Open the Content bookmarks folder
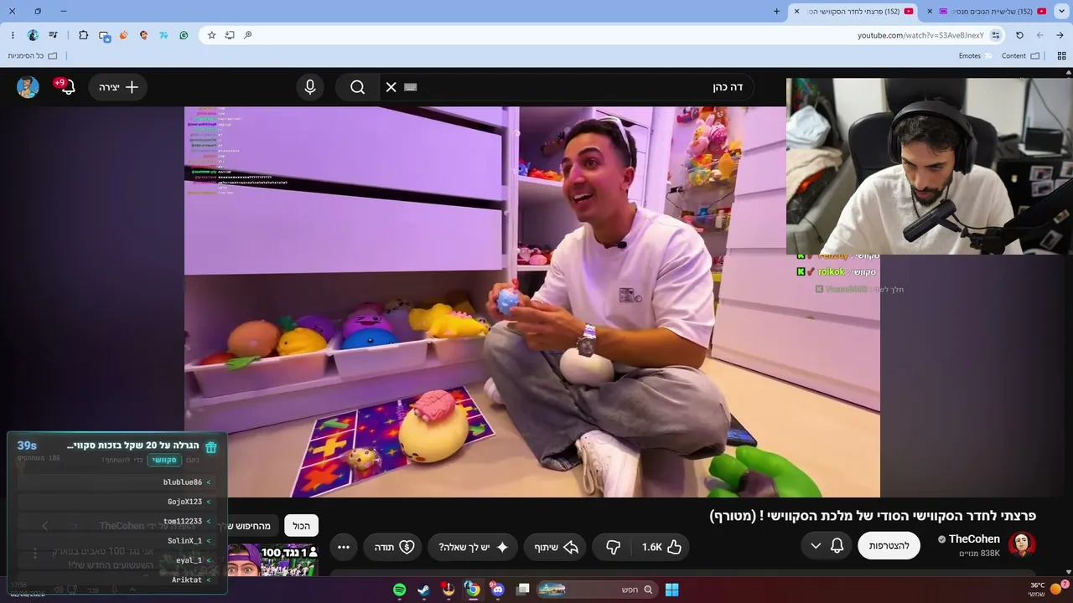Image resolution: width=1073 pixels, height=603 pixels. 1020,56
